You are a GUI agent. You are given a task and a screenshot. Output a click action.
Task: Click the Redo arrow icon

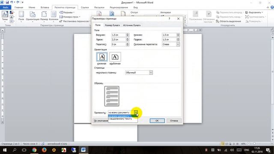click(x=18, y=3)
